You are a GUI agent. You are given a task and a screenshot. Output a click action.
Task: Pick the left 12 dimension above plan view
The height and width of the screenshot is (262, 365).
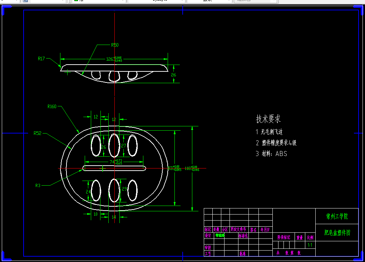pyautogui.click(x=96, y=117)
